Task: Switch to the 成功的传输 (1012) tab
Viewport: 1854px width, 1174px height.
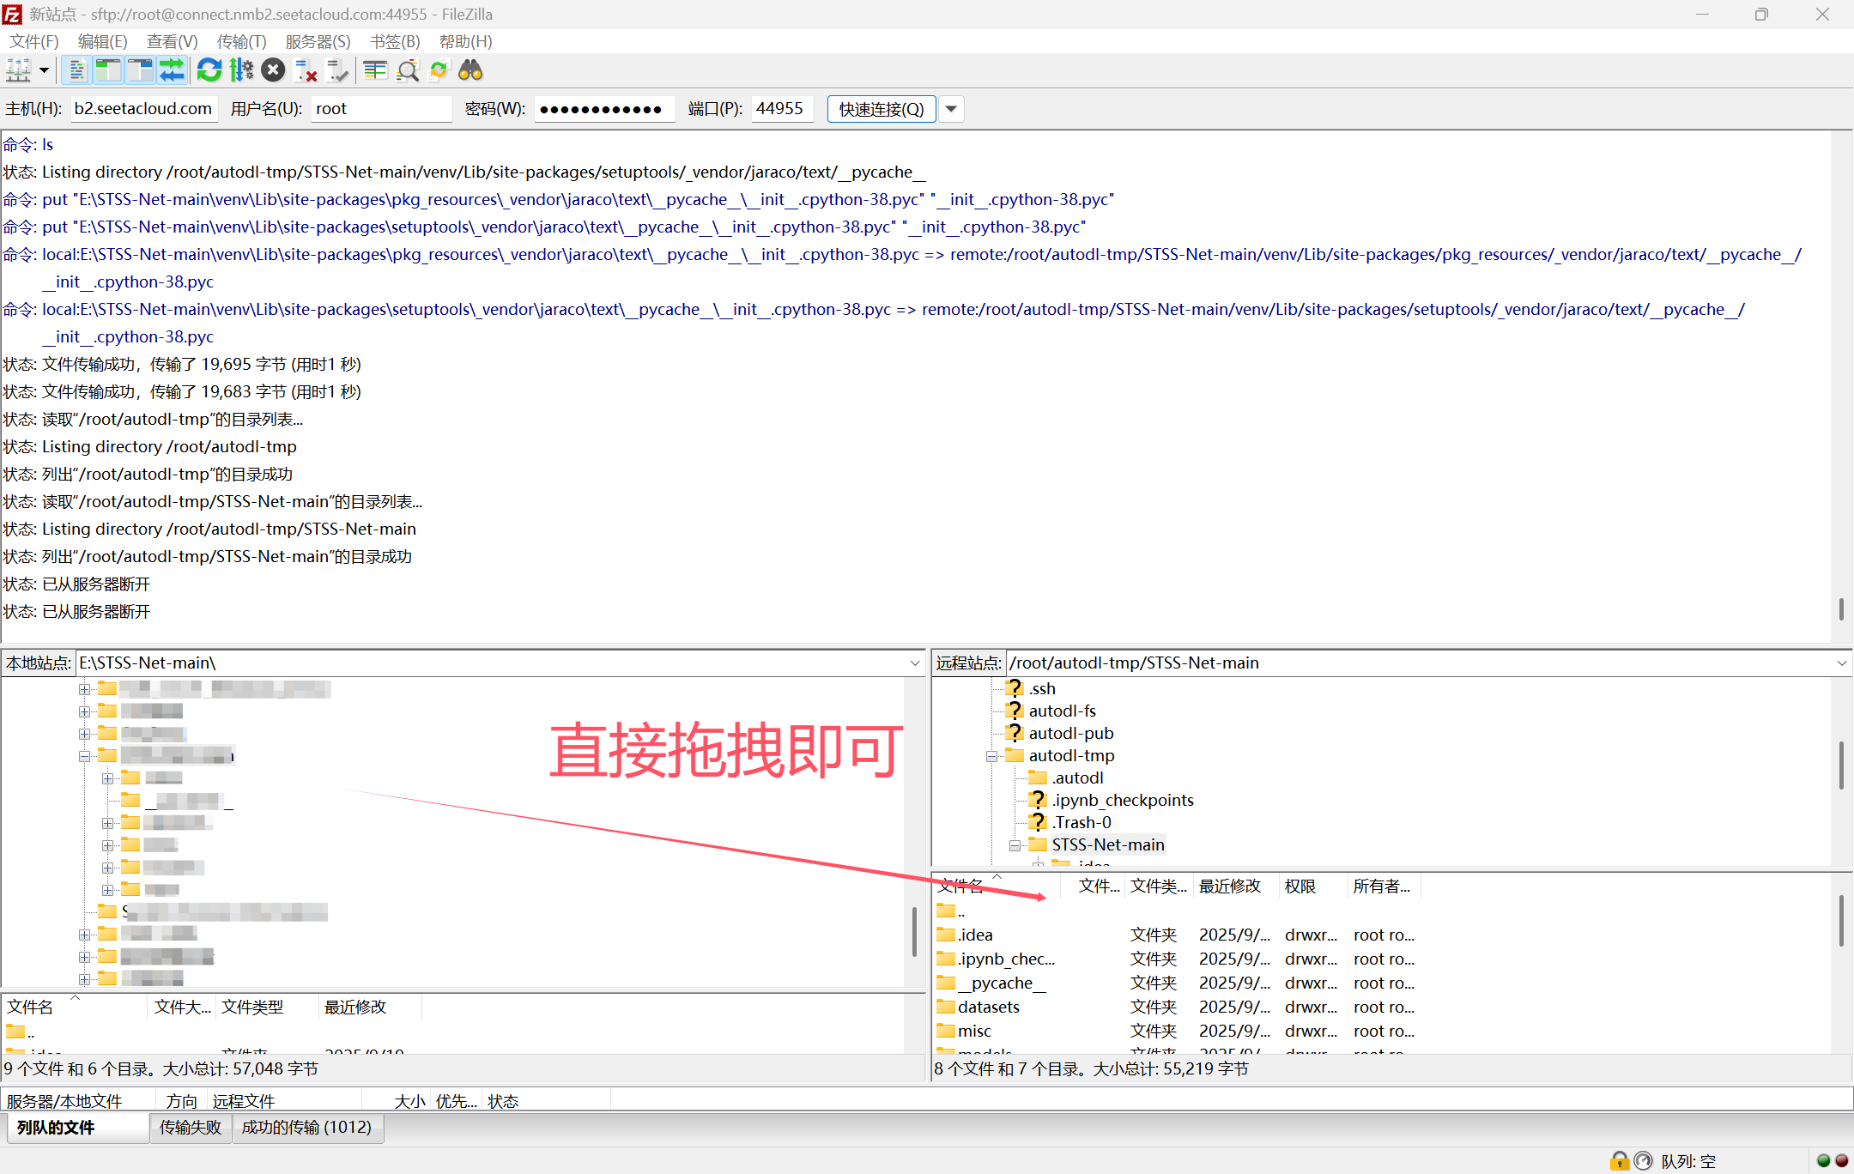Action: point(307,1128)
